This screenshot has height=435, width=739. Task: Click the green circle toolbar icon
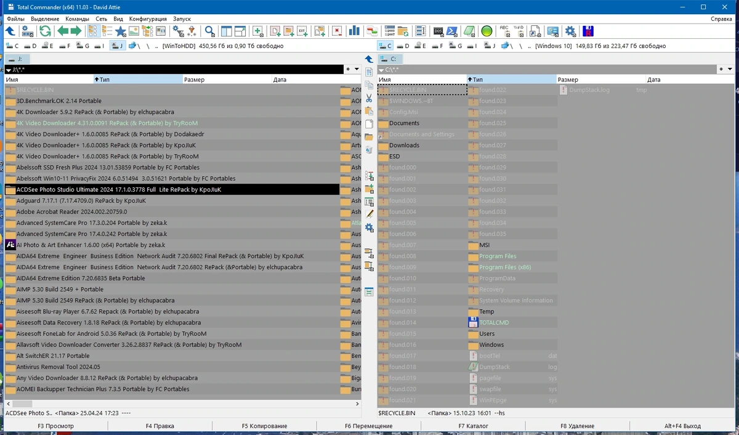coord(487,31)
